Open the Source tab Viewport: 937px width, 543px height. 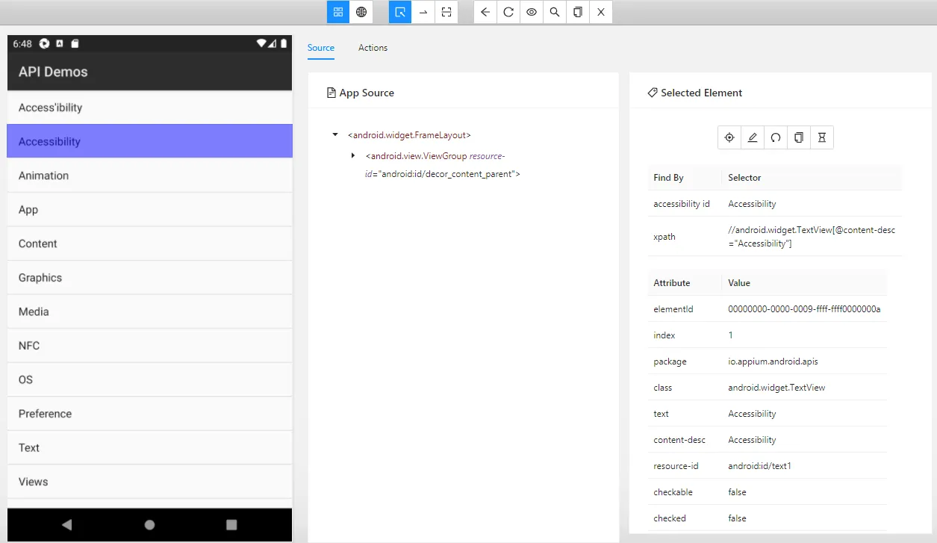pos(321,47)
